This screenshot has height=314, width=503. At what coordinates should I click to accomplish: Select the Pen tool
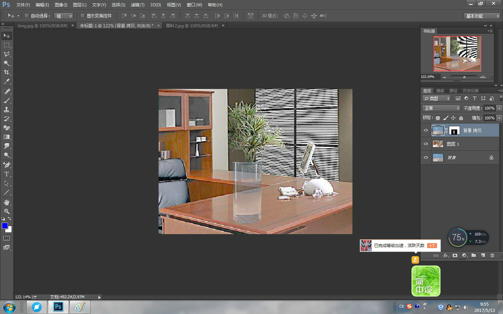[7, 165]
